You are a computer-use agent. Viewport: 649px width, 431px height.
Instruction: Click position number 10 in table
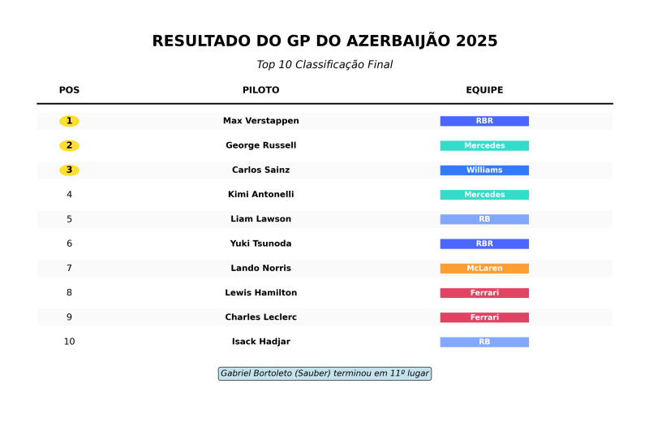[69, 342]
